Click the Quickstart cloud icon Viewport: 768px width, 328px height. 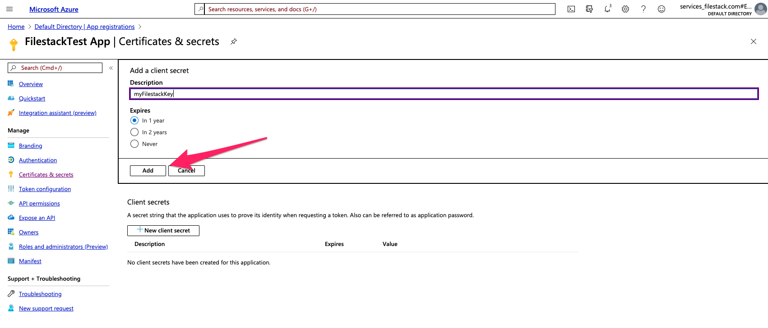[x=11, y=98]
